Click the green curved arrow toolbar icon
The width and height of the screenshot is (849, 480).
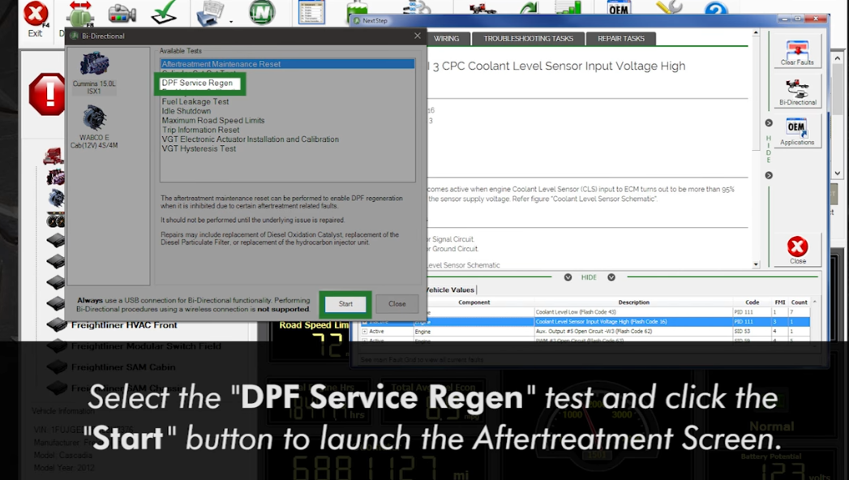(x=528, y=7)
